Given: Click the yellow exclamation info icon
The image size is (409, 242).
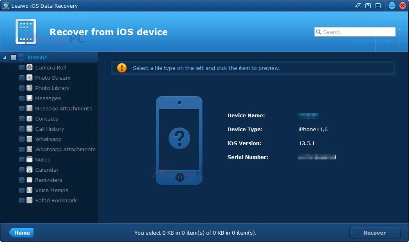Looking at the screenshot, I should tap(122, 68).
